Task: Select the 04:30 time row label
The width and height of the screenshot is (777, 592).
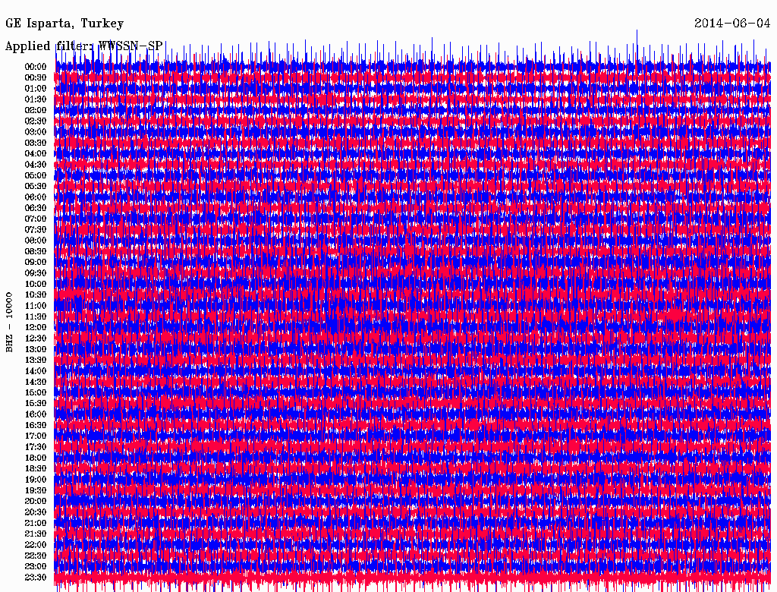Action: pos(36,164)
